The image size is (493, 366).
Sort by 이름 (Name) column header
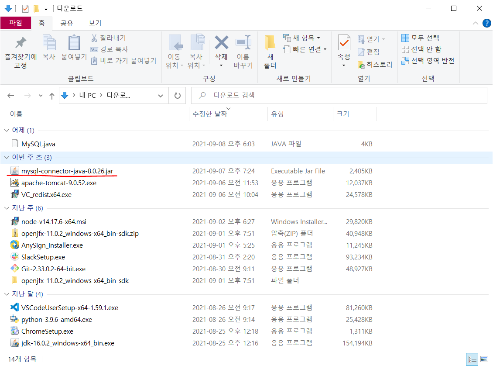(x=16, y=114)
